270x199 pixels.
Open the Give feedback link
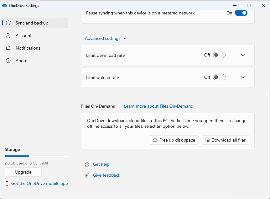tap(106, 175)
